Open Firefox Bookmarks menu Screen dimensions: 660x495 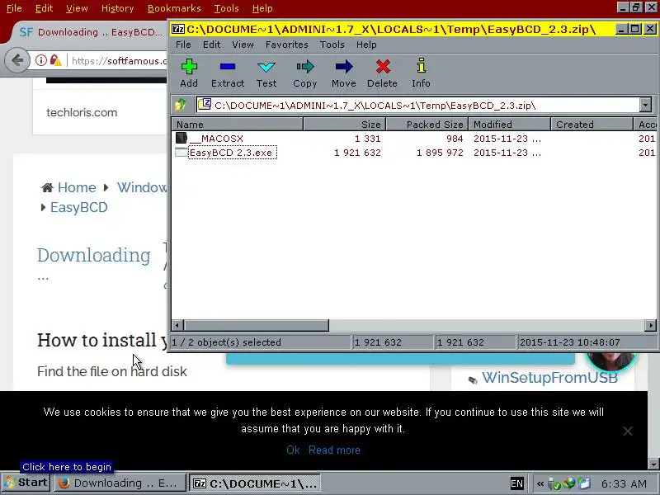pos(174,8)
